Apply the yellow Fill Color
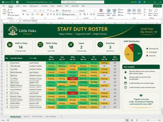 (x=37, y=14)
